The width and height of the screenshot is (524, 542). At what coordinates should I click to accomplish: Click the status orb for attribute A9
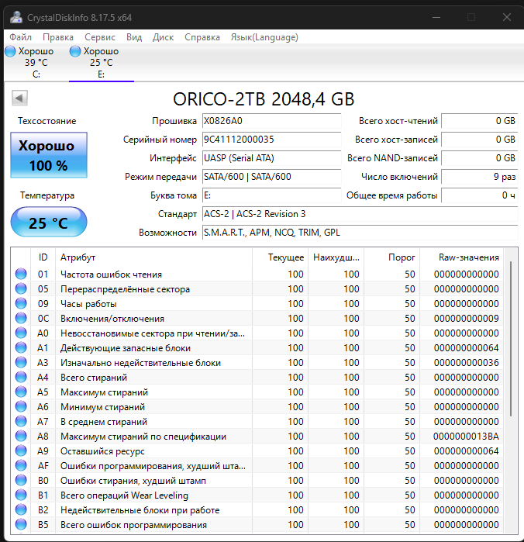(20, 451)
